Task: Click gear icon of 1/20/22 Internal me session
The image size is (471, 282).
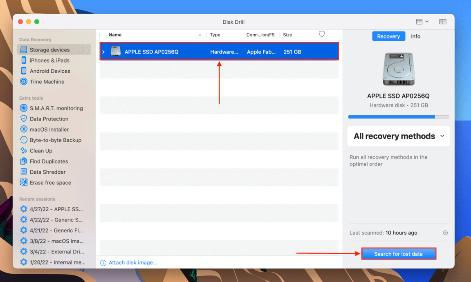Action: (x=23, y=262)
